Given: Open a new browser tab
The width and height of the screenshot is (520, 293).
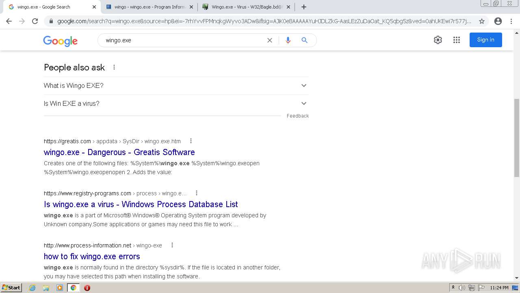Looking at the screenshot, I should [x=304, y=7].
